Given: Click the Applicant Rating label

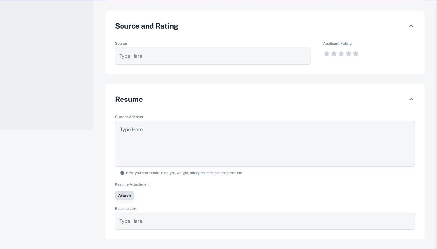Looking at the screenshot, I should (x=337, y=43).
